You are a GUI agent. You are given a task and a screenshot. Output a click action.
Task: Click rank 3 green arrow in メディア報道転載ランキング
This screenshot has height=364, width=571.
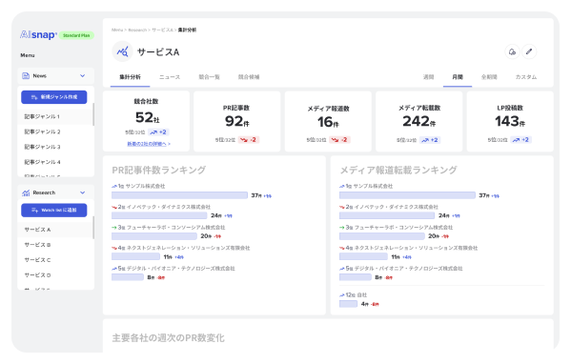(x=342, y=228)
